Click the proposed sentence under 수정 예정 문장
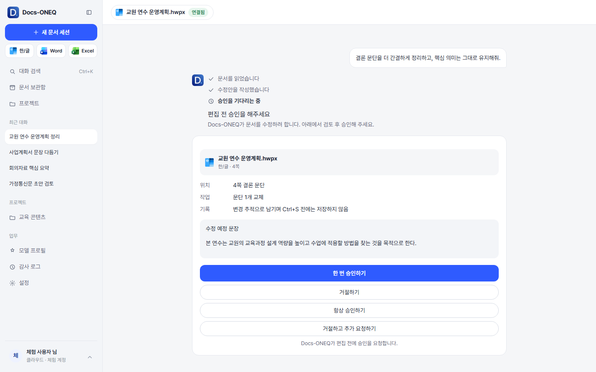This screenshot has width=596, height=372. click(x=311, y=243)
